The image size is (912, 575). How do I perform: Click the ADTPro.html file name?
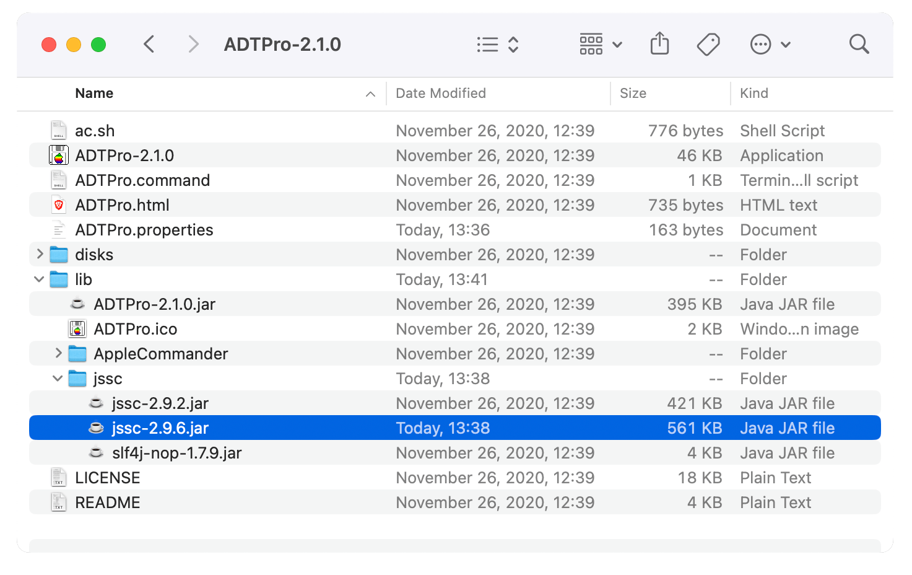click(122, 205)
